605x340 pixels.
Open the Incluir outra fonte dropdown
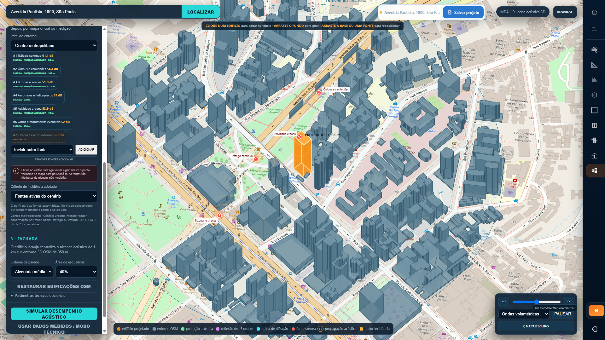[x=42, y=150]
